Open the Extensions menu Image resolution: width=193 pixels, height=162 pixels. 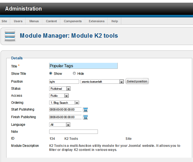tap(96, 21)
